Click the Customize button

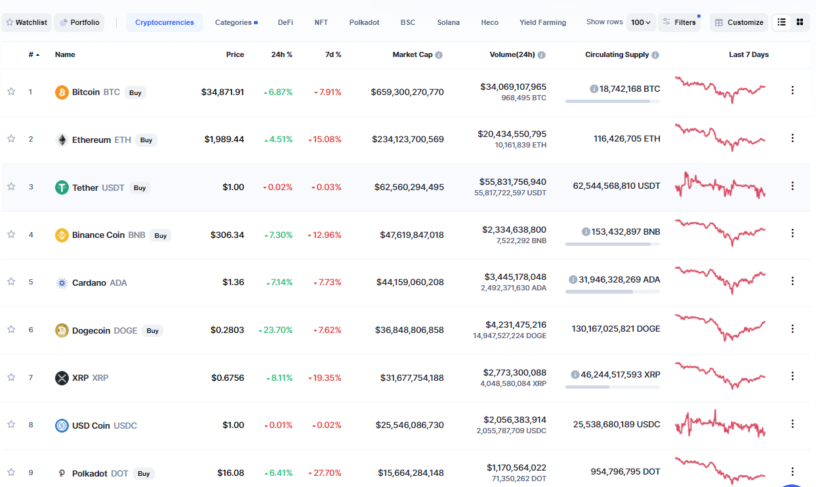(x=739, y=22)
